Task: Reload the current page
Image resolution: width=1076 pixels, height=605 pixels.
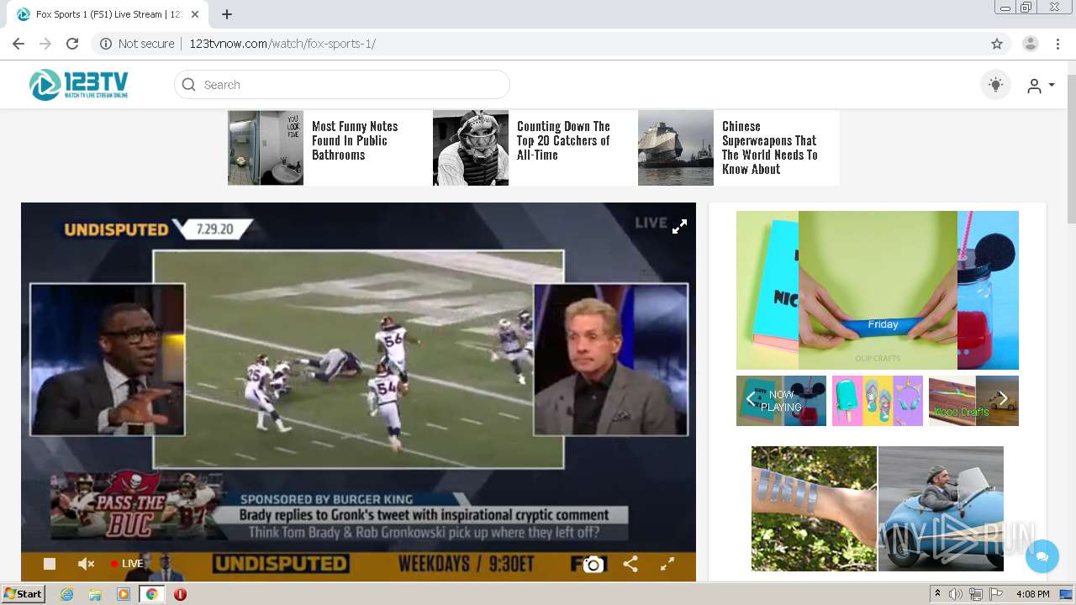Action: point(72,44)
